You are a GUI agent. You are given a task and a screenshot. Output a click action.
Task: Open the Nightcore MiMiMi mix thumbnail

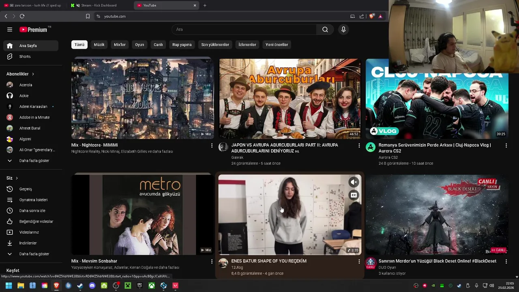point(142,99)
